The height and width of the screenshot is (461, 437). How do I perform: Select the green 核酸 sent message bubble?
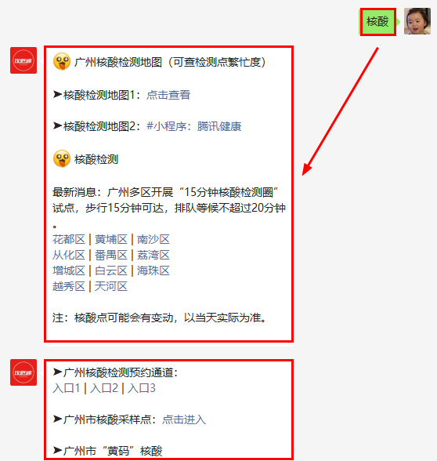click(377, 21)
